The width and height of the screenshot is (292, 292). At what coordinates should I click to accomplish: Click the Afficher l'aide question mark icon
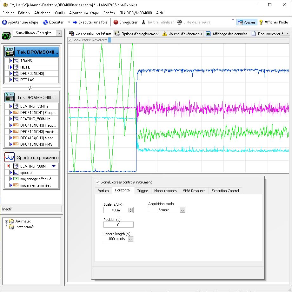pyautogui.click(x=261, y=22)
